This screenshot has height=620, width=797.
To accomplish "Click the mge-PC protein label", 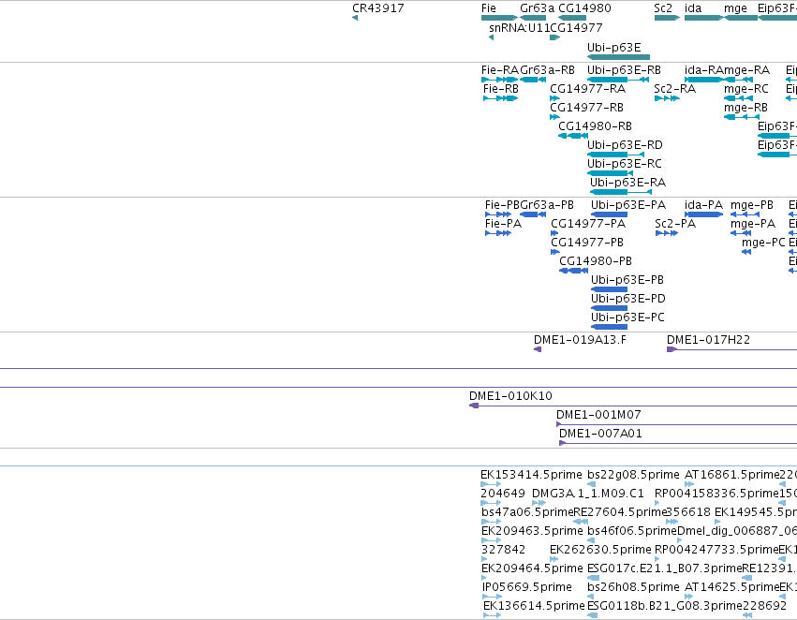I will (x=763, y=243).
